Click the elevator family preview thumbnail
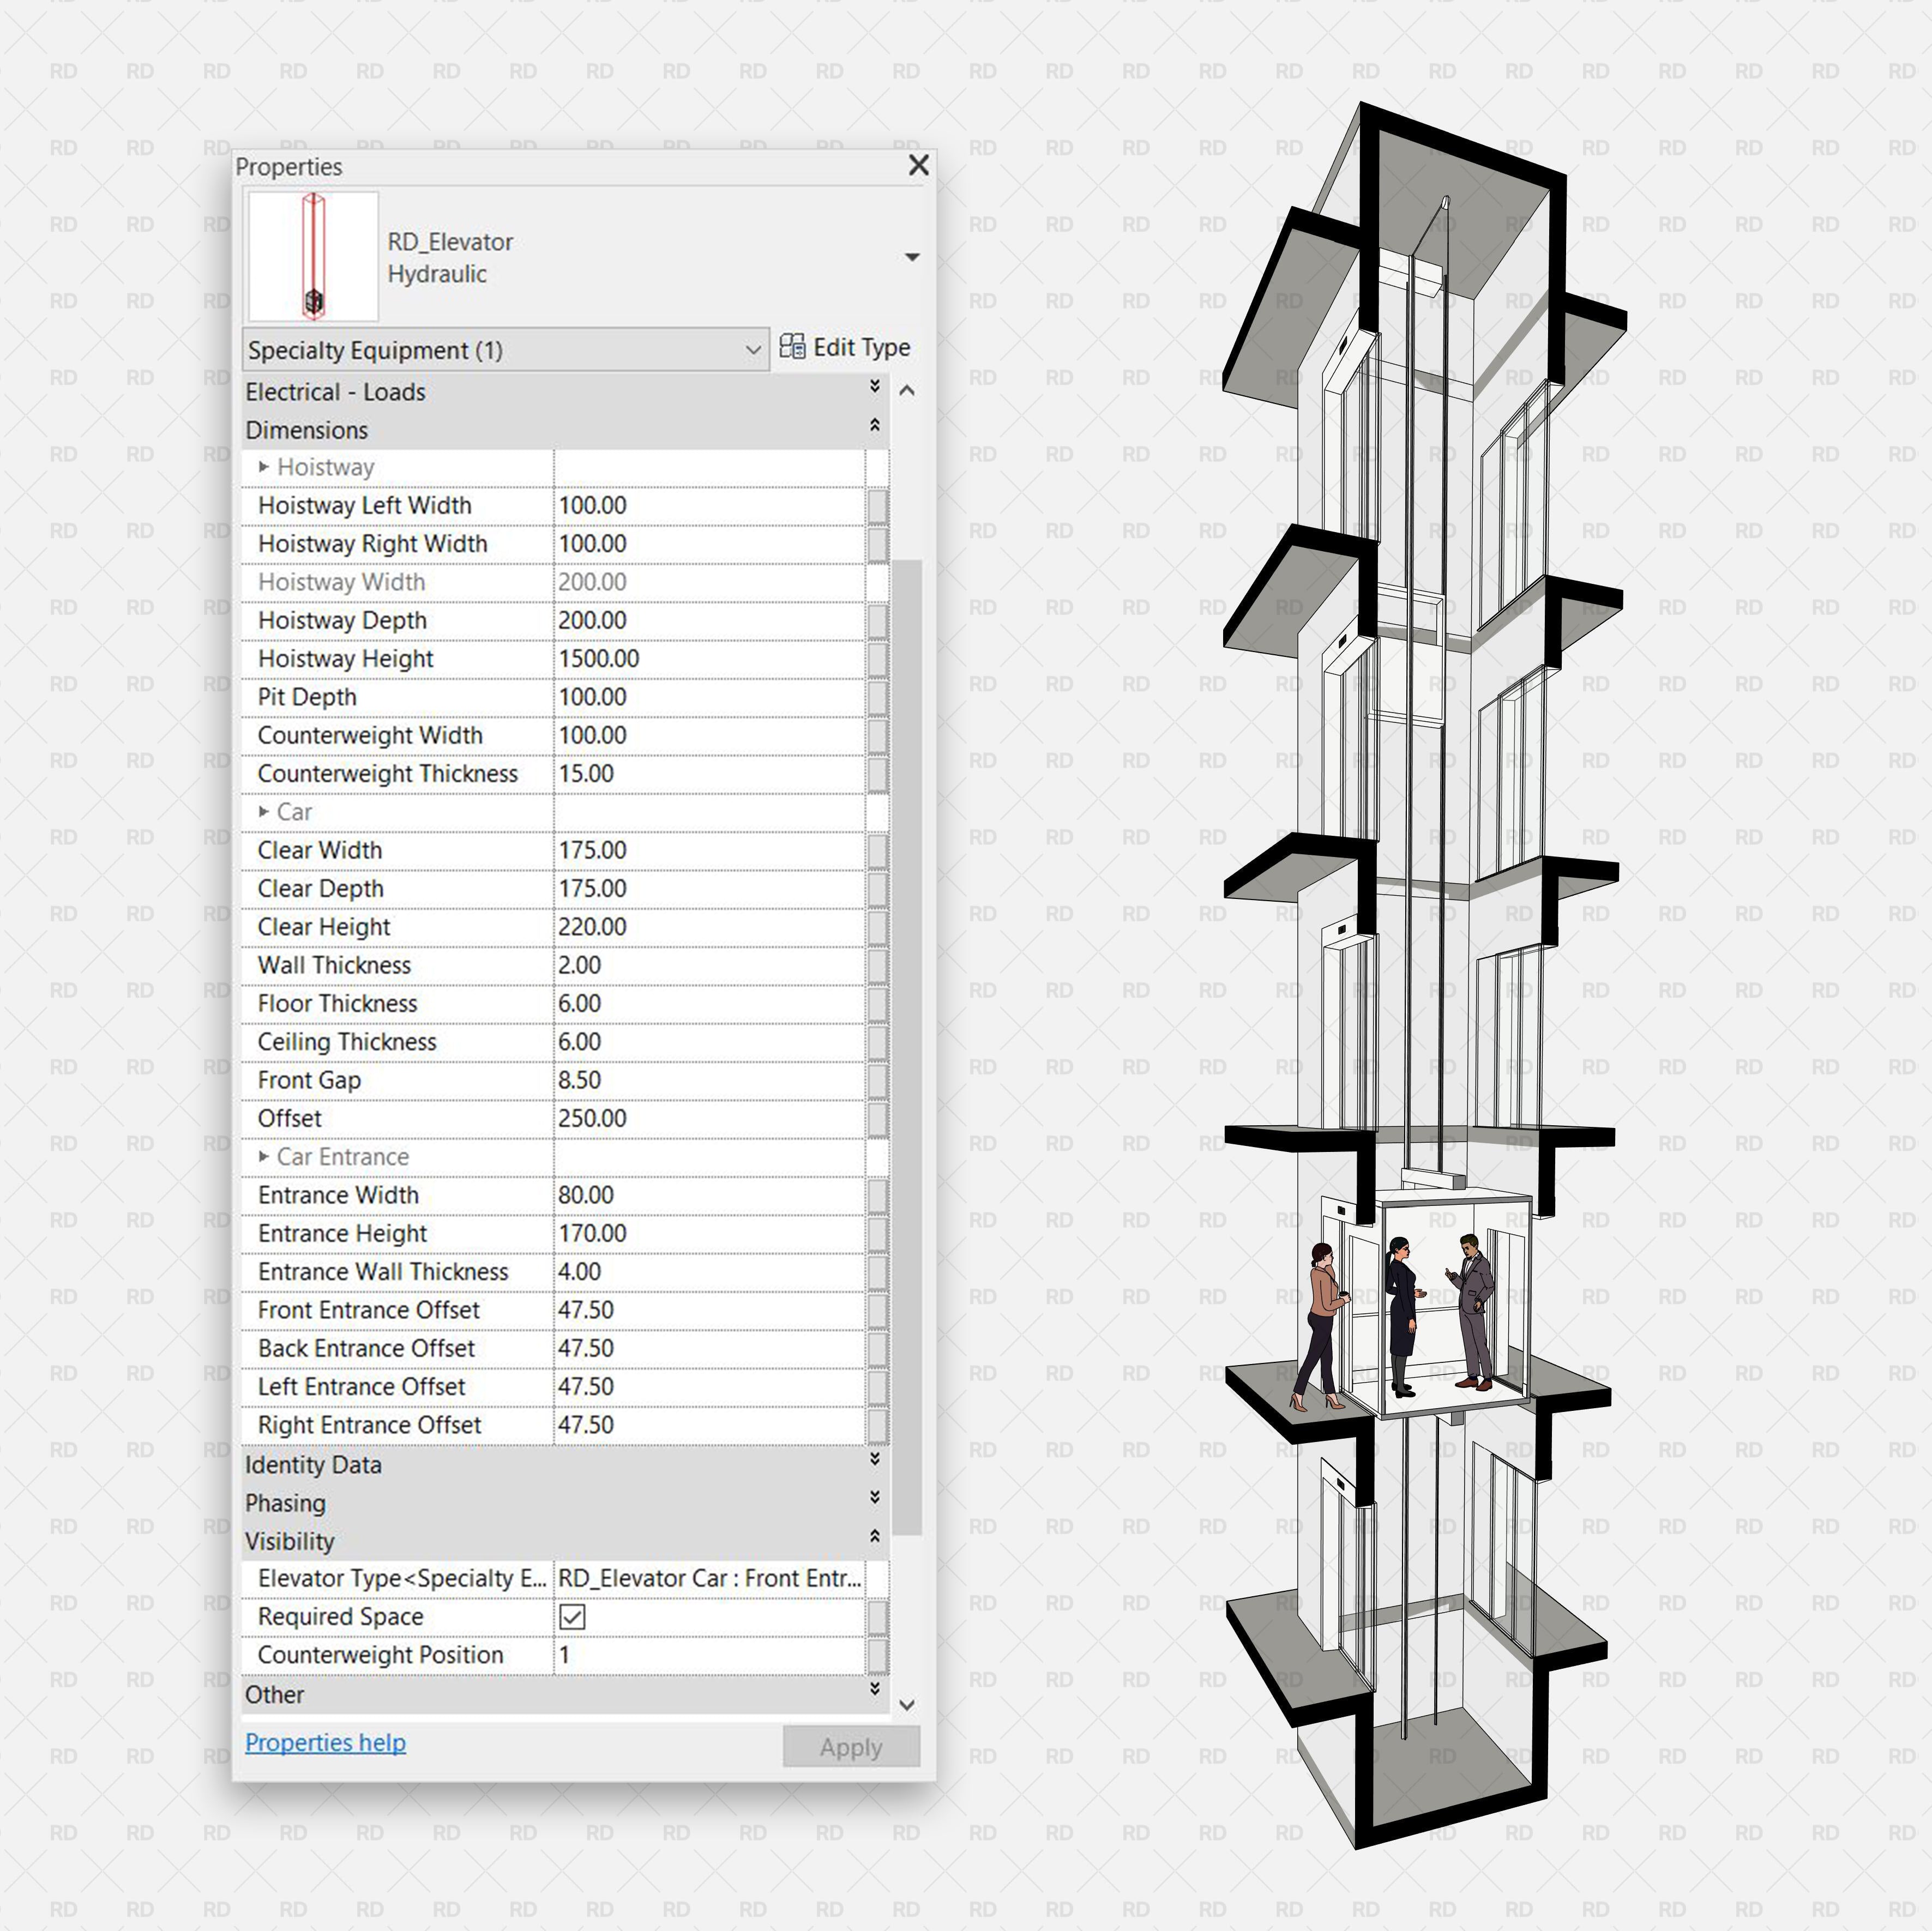 click(313, 257)
